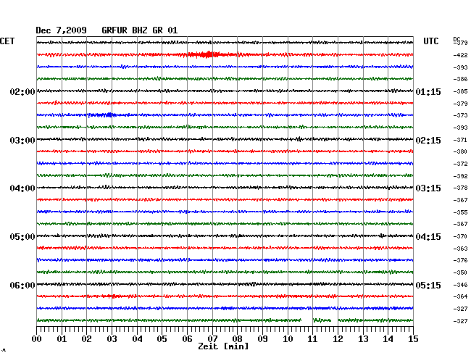Click the blue trace burst near minute 03
Image resolution: width=471 pixels, height=358 pixels.
(x=102, y=115)
